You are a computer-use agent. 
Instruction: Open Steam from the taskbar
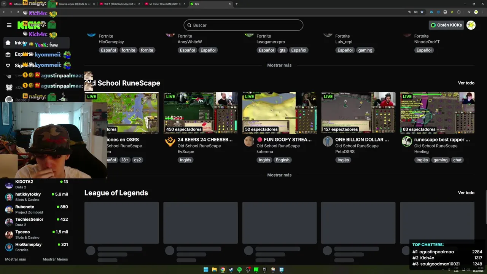231,269
